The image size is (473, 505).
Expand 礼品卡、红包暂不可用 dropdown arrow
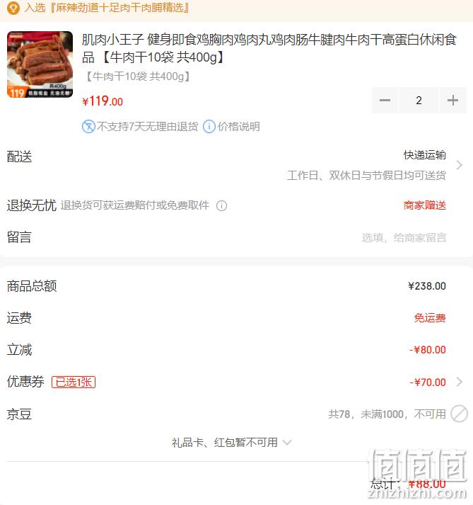[287, 443]
